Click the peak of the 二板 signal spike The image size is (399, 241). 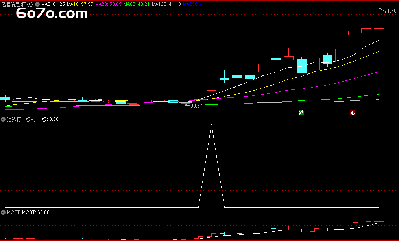[x=211, y=124]
